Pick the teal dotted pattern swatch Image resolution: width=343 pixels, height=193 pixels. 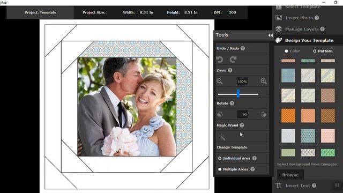pos(308,136)
